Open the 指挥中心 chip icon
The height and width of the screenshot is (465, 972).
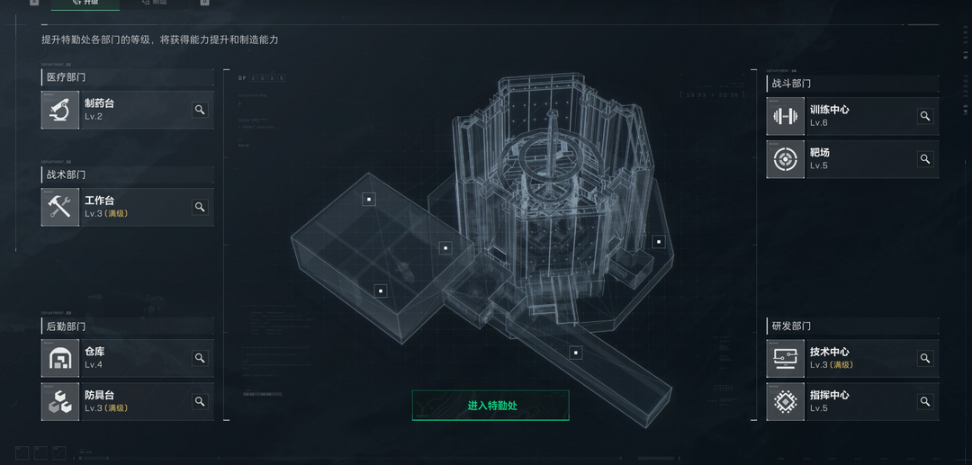point(786,402)
